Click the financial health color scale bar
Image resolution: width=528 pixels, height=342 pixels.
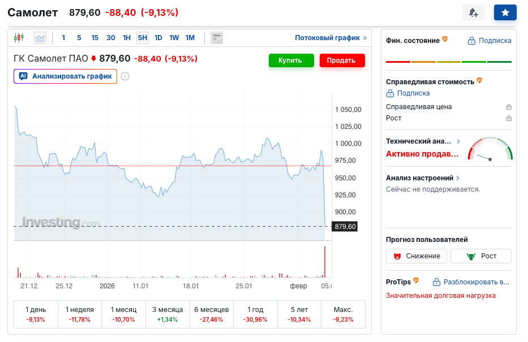click(448, 61)
